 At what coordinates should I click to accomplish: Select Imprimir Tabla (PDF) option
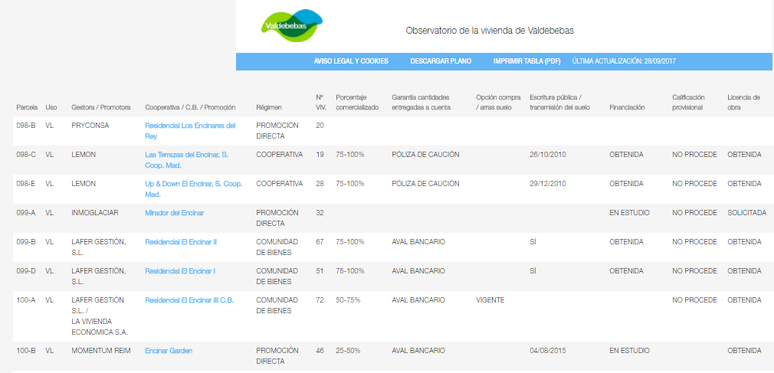[527, 61]
